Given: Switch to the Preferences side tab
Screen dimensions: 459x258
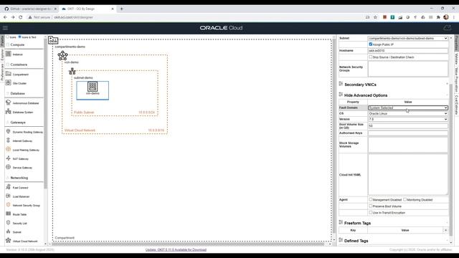Looking at the screenshot, I should coord(2,72).
